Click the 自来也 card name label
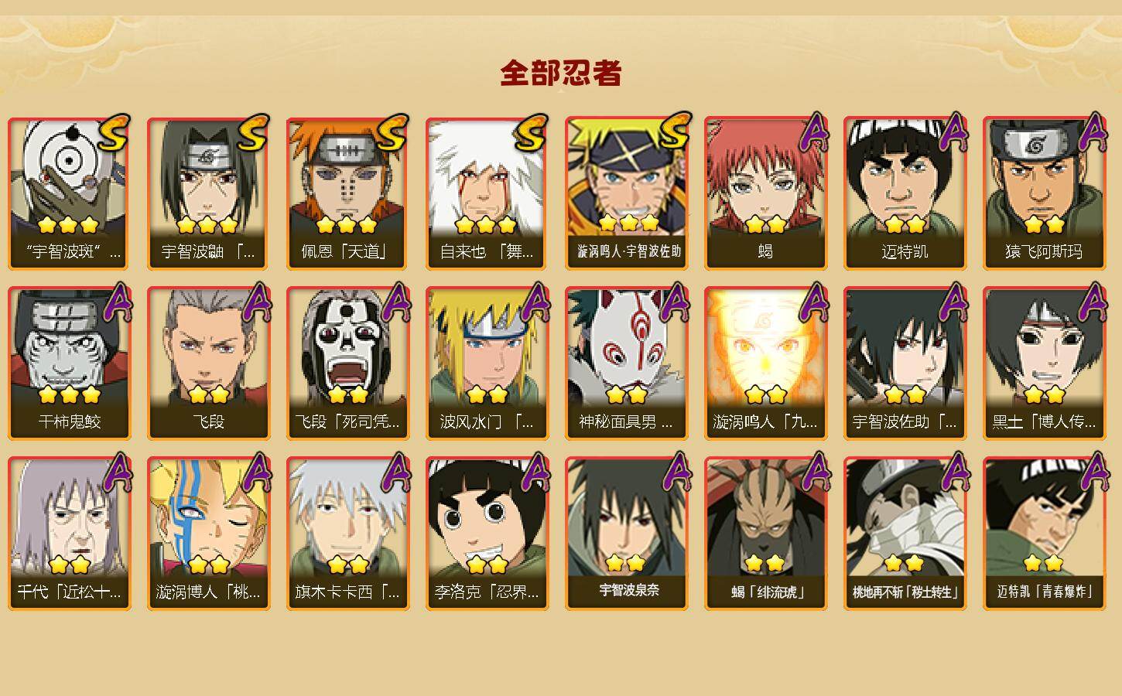1122x696 pixels. pos(487,251)
